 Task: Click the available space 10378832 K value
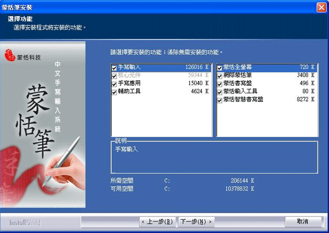click(240, 188)
